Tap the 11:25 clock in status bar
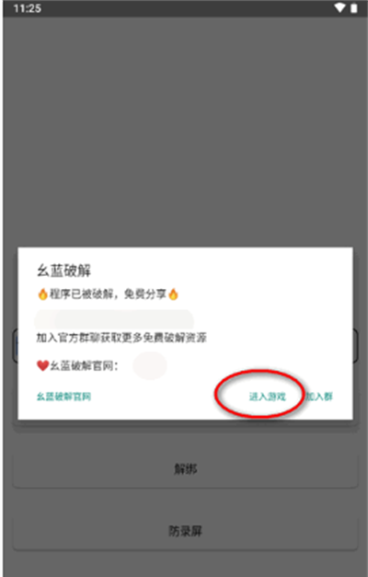 27,8
